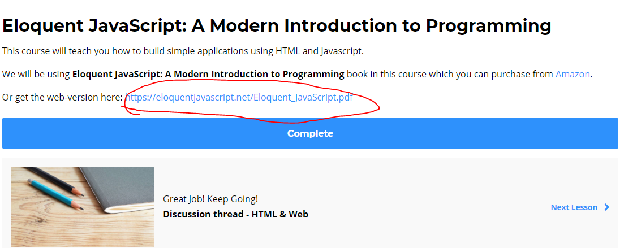Click the Great Job! Keep Going! text

point(210,199)
